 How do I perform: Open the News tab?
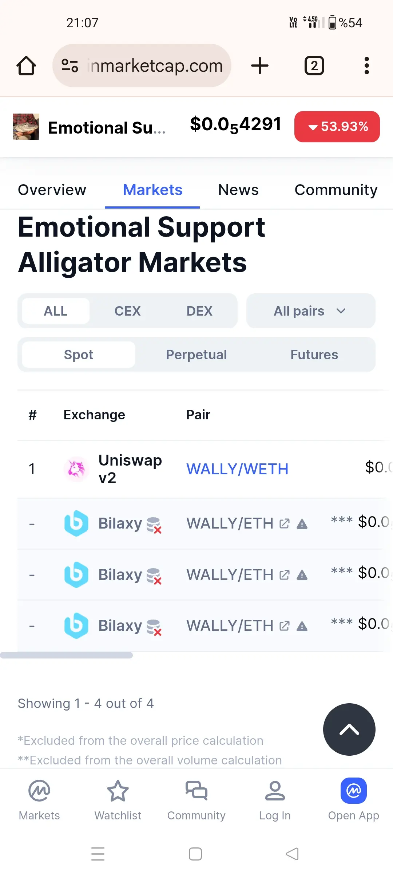(x=238, y=190)
